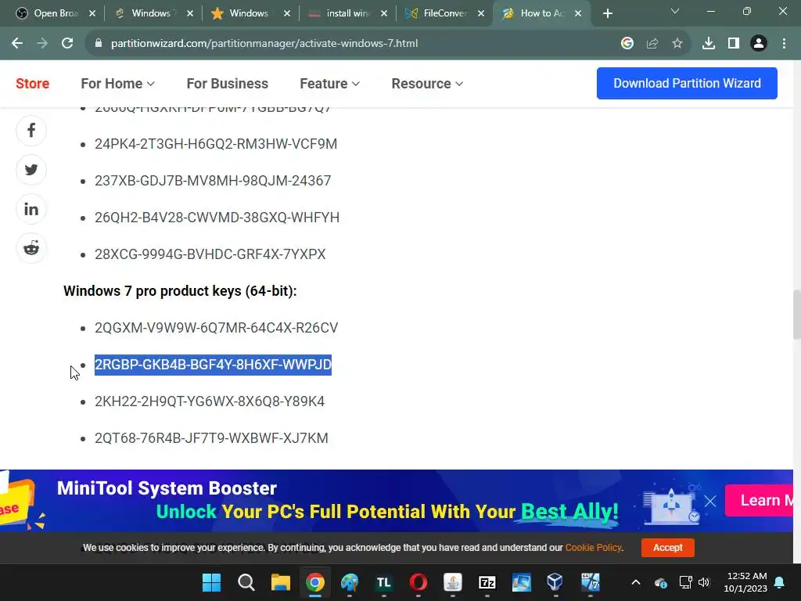Viewport: 801px width, 601px height.
Task: Click Download Partition Wizard button
Action: coord(687,83)
